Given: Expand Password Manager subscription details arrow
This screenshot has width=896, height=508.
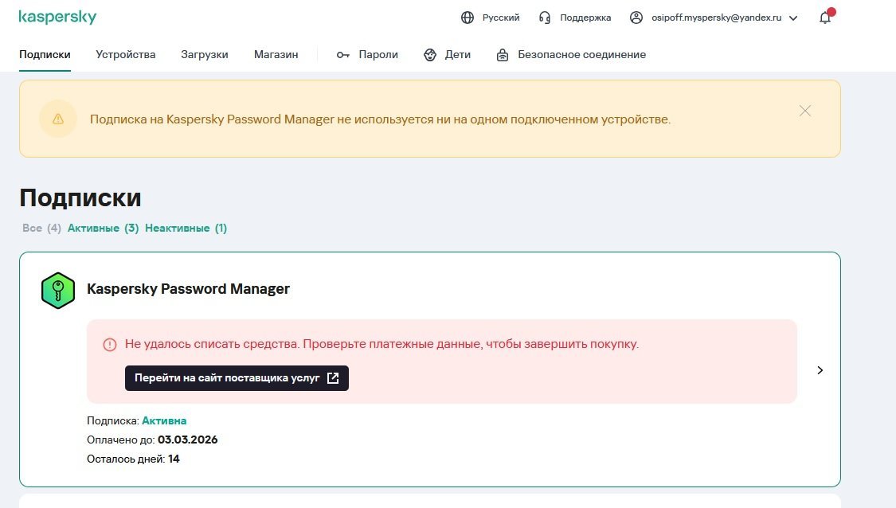Looking at the screenshot, I should click(820, 370).
